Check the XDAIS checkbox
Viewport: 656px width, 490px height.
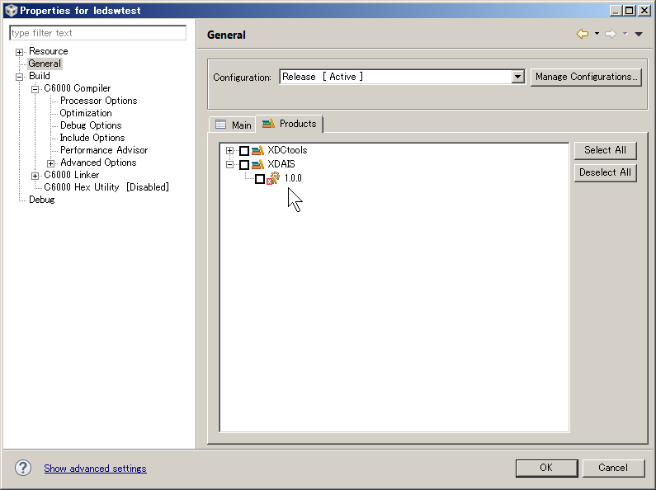244,165
